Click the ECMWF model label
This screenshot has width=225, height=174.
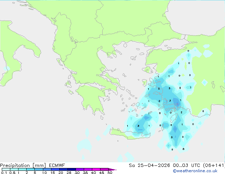(57, 165)
